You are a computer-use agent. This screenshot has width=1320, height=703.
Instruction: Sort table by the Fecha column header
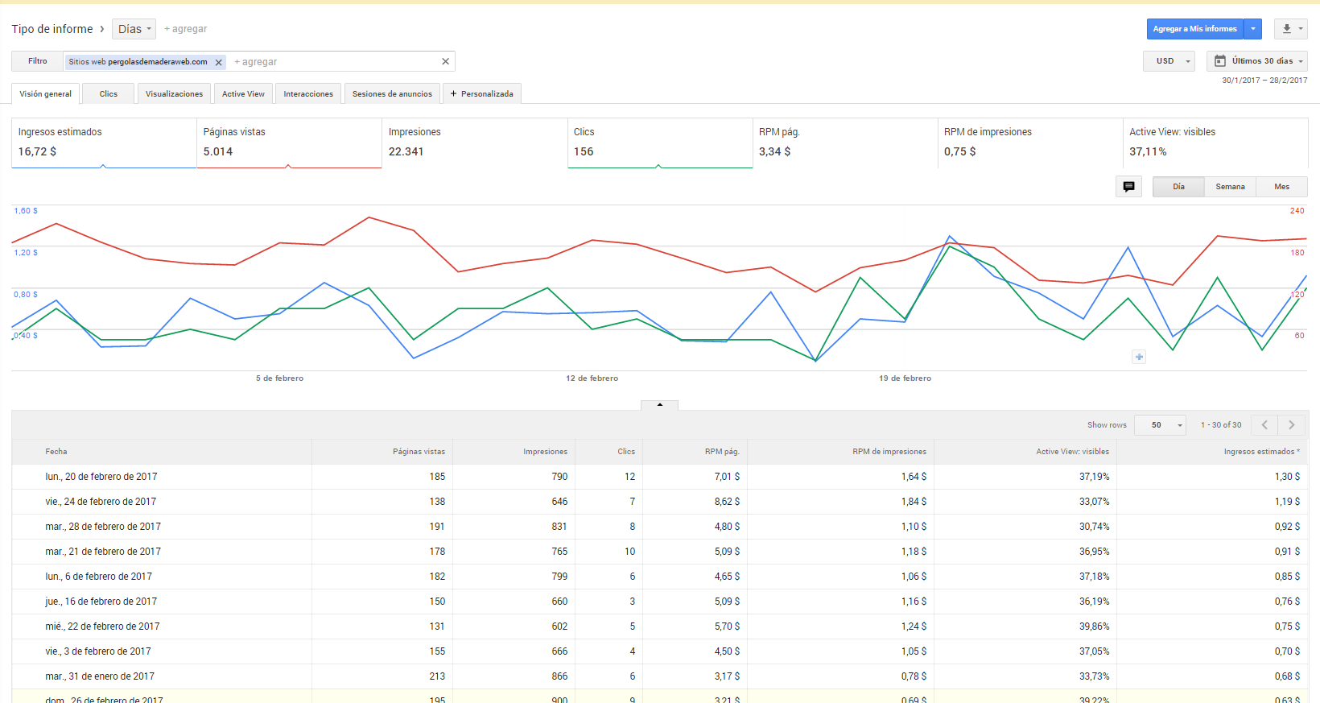coord(56,452)
